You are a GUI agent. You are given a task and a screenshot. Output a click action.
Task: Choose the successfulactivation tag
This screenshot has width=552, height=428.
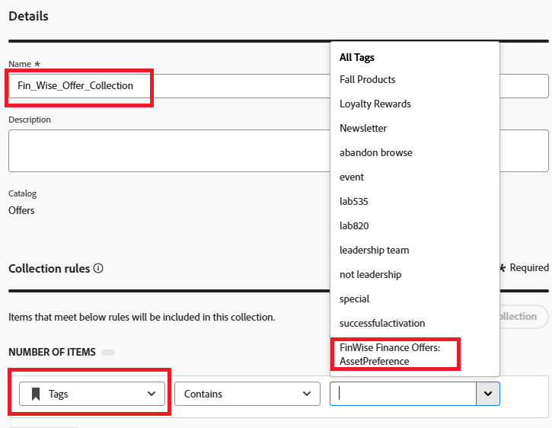click(x=382, y=323)
